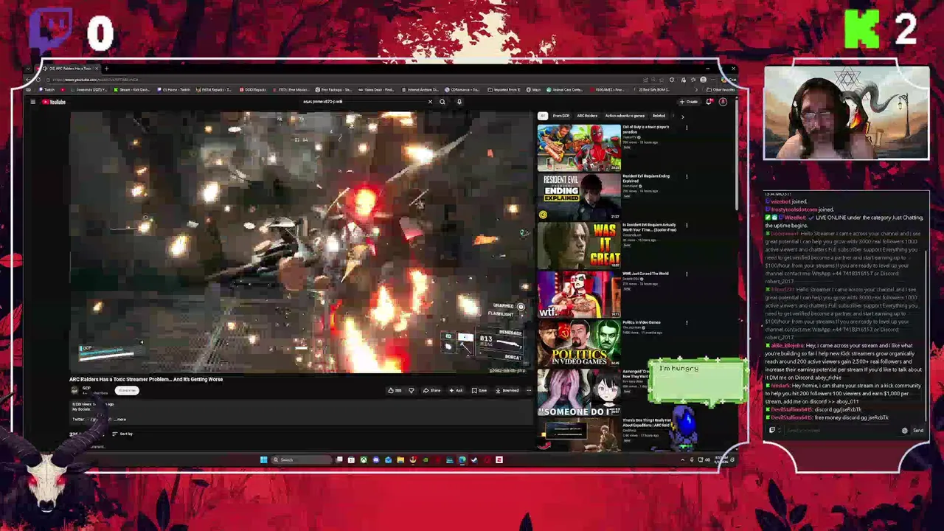Select the ARC Raiders browser tab
This screenshot has height=531, width=944.
click(70, 69)
